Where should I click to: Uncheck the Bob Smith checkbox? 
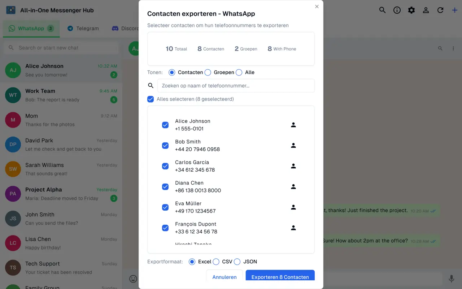pos(165,146)
